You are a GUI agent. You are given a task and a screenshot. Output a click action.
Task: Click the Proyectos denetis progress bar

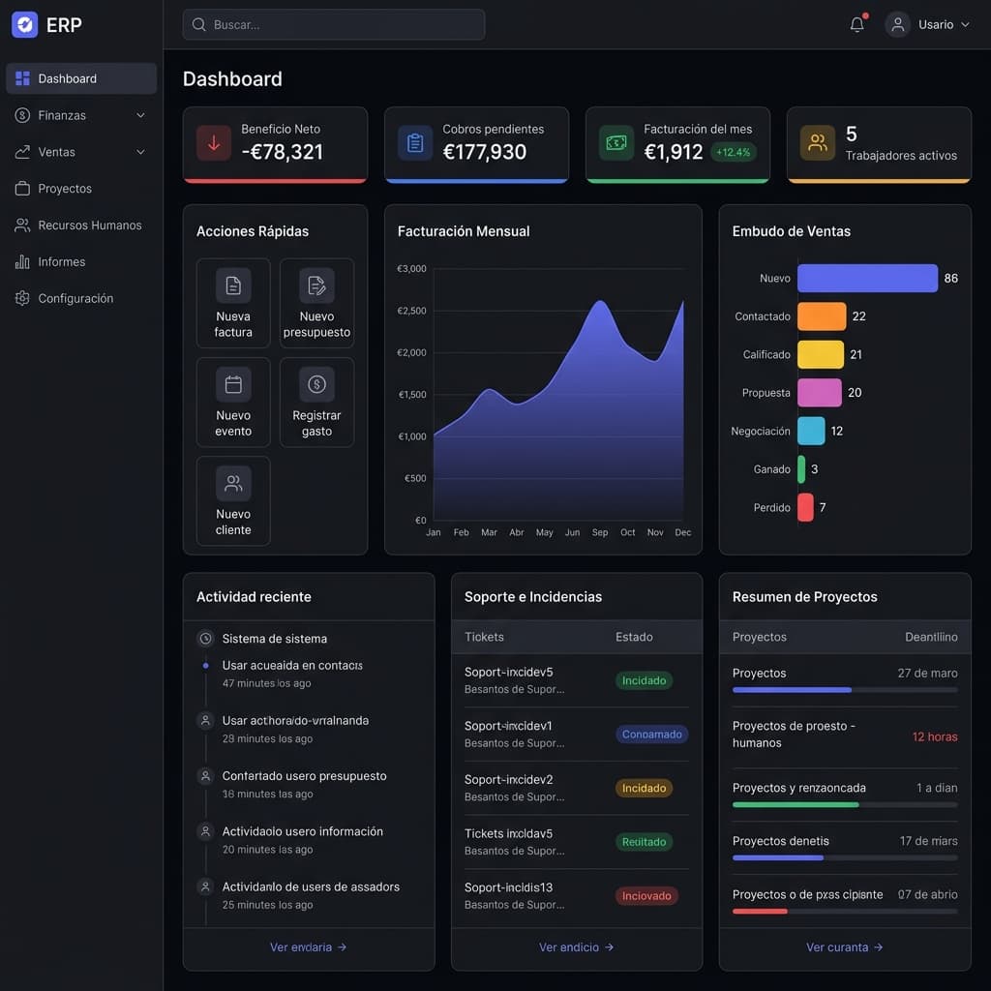845,857
